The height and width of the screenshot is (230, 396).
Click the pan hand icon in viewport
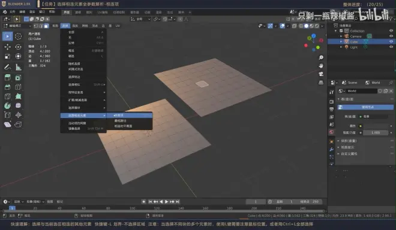pos(321,66)
